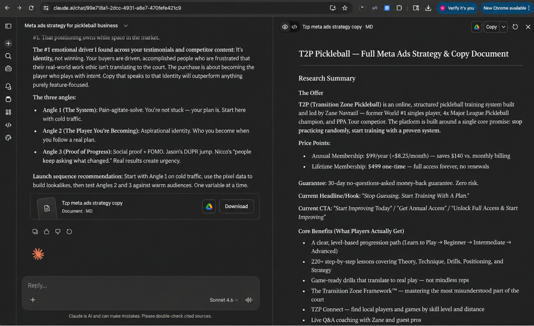
Task: Expand the chat title dropdown chevron
Action: click(126, 26)
